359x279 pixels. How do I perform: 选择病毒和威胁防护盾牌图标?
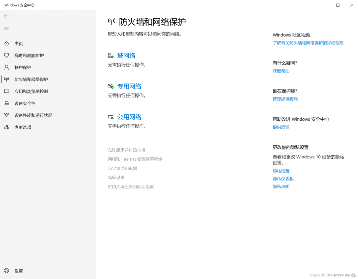[7, 55]
